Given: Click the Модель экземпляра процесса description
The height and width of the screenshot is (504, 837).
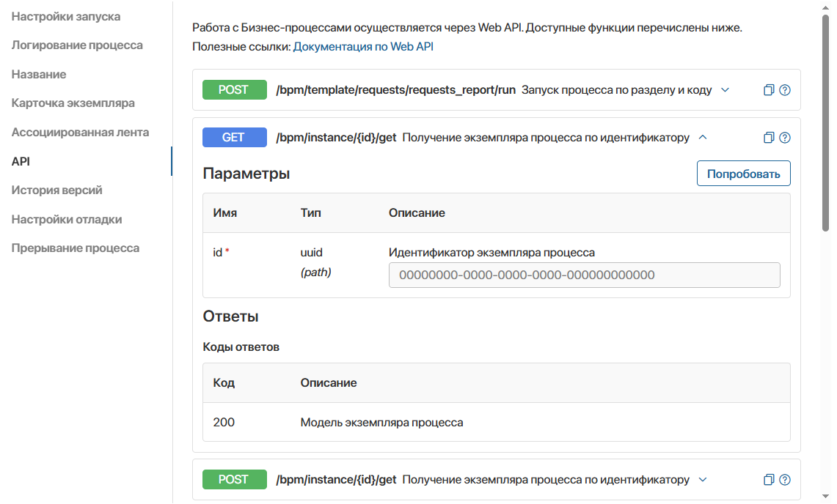Looking at the screenshot, I should click(x=381, y=423).
